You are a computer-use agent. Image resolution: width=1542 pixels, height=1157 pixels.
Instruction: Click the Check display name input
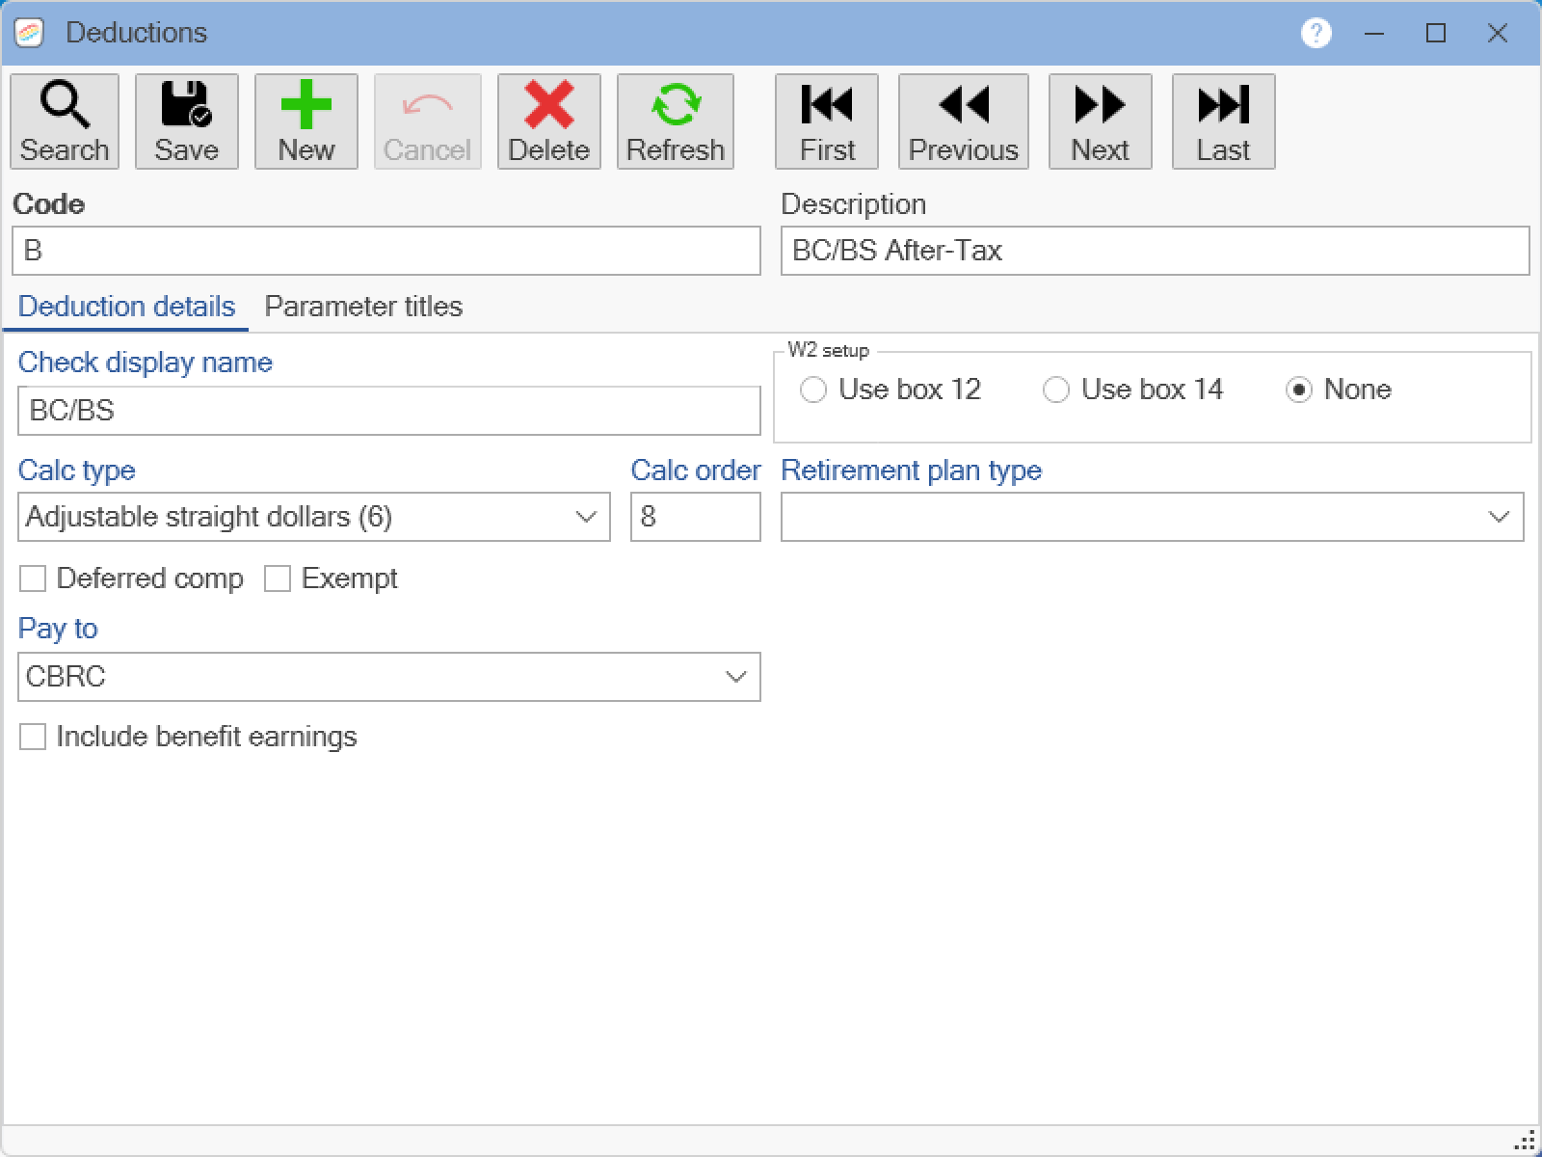[x=389, y=411]
